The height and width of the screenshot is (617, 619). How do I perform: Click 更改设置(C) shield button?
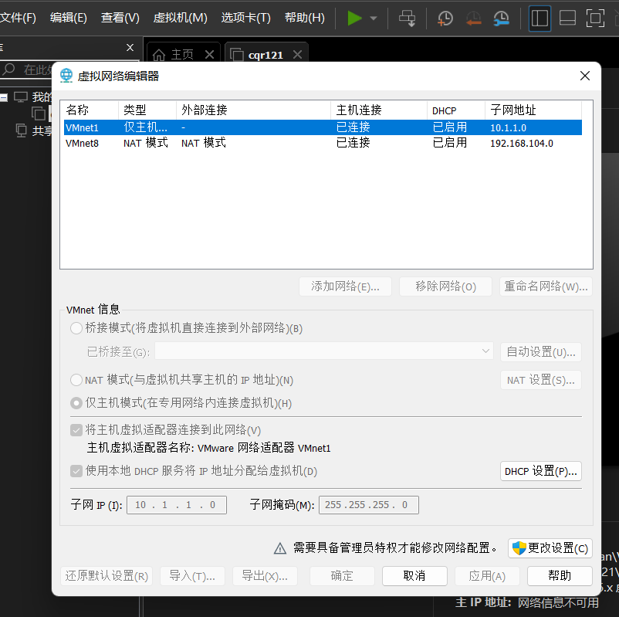550,548
